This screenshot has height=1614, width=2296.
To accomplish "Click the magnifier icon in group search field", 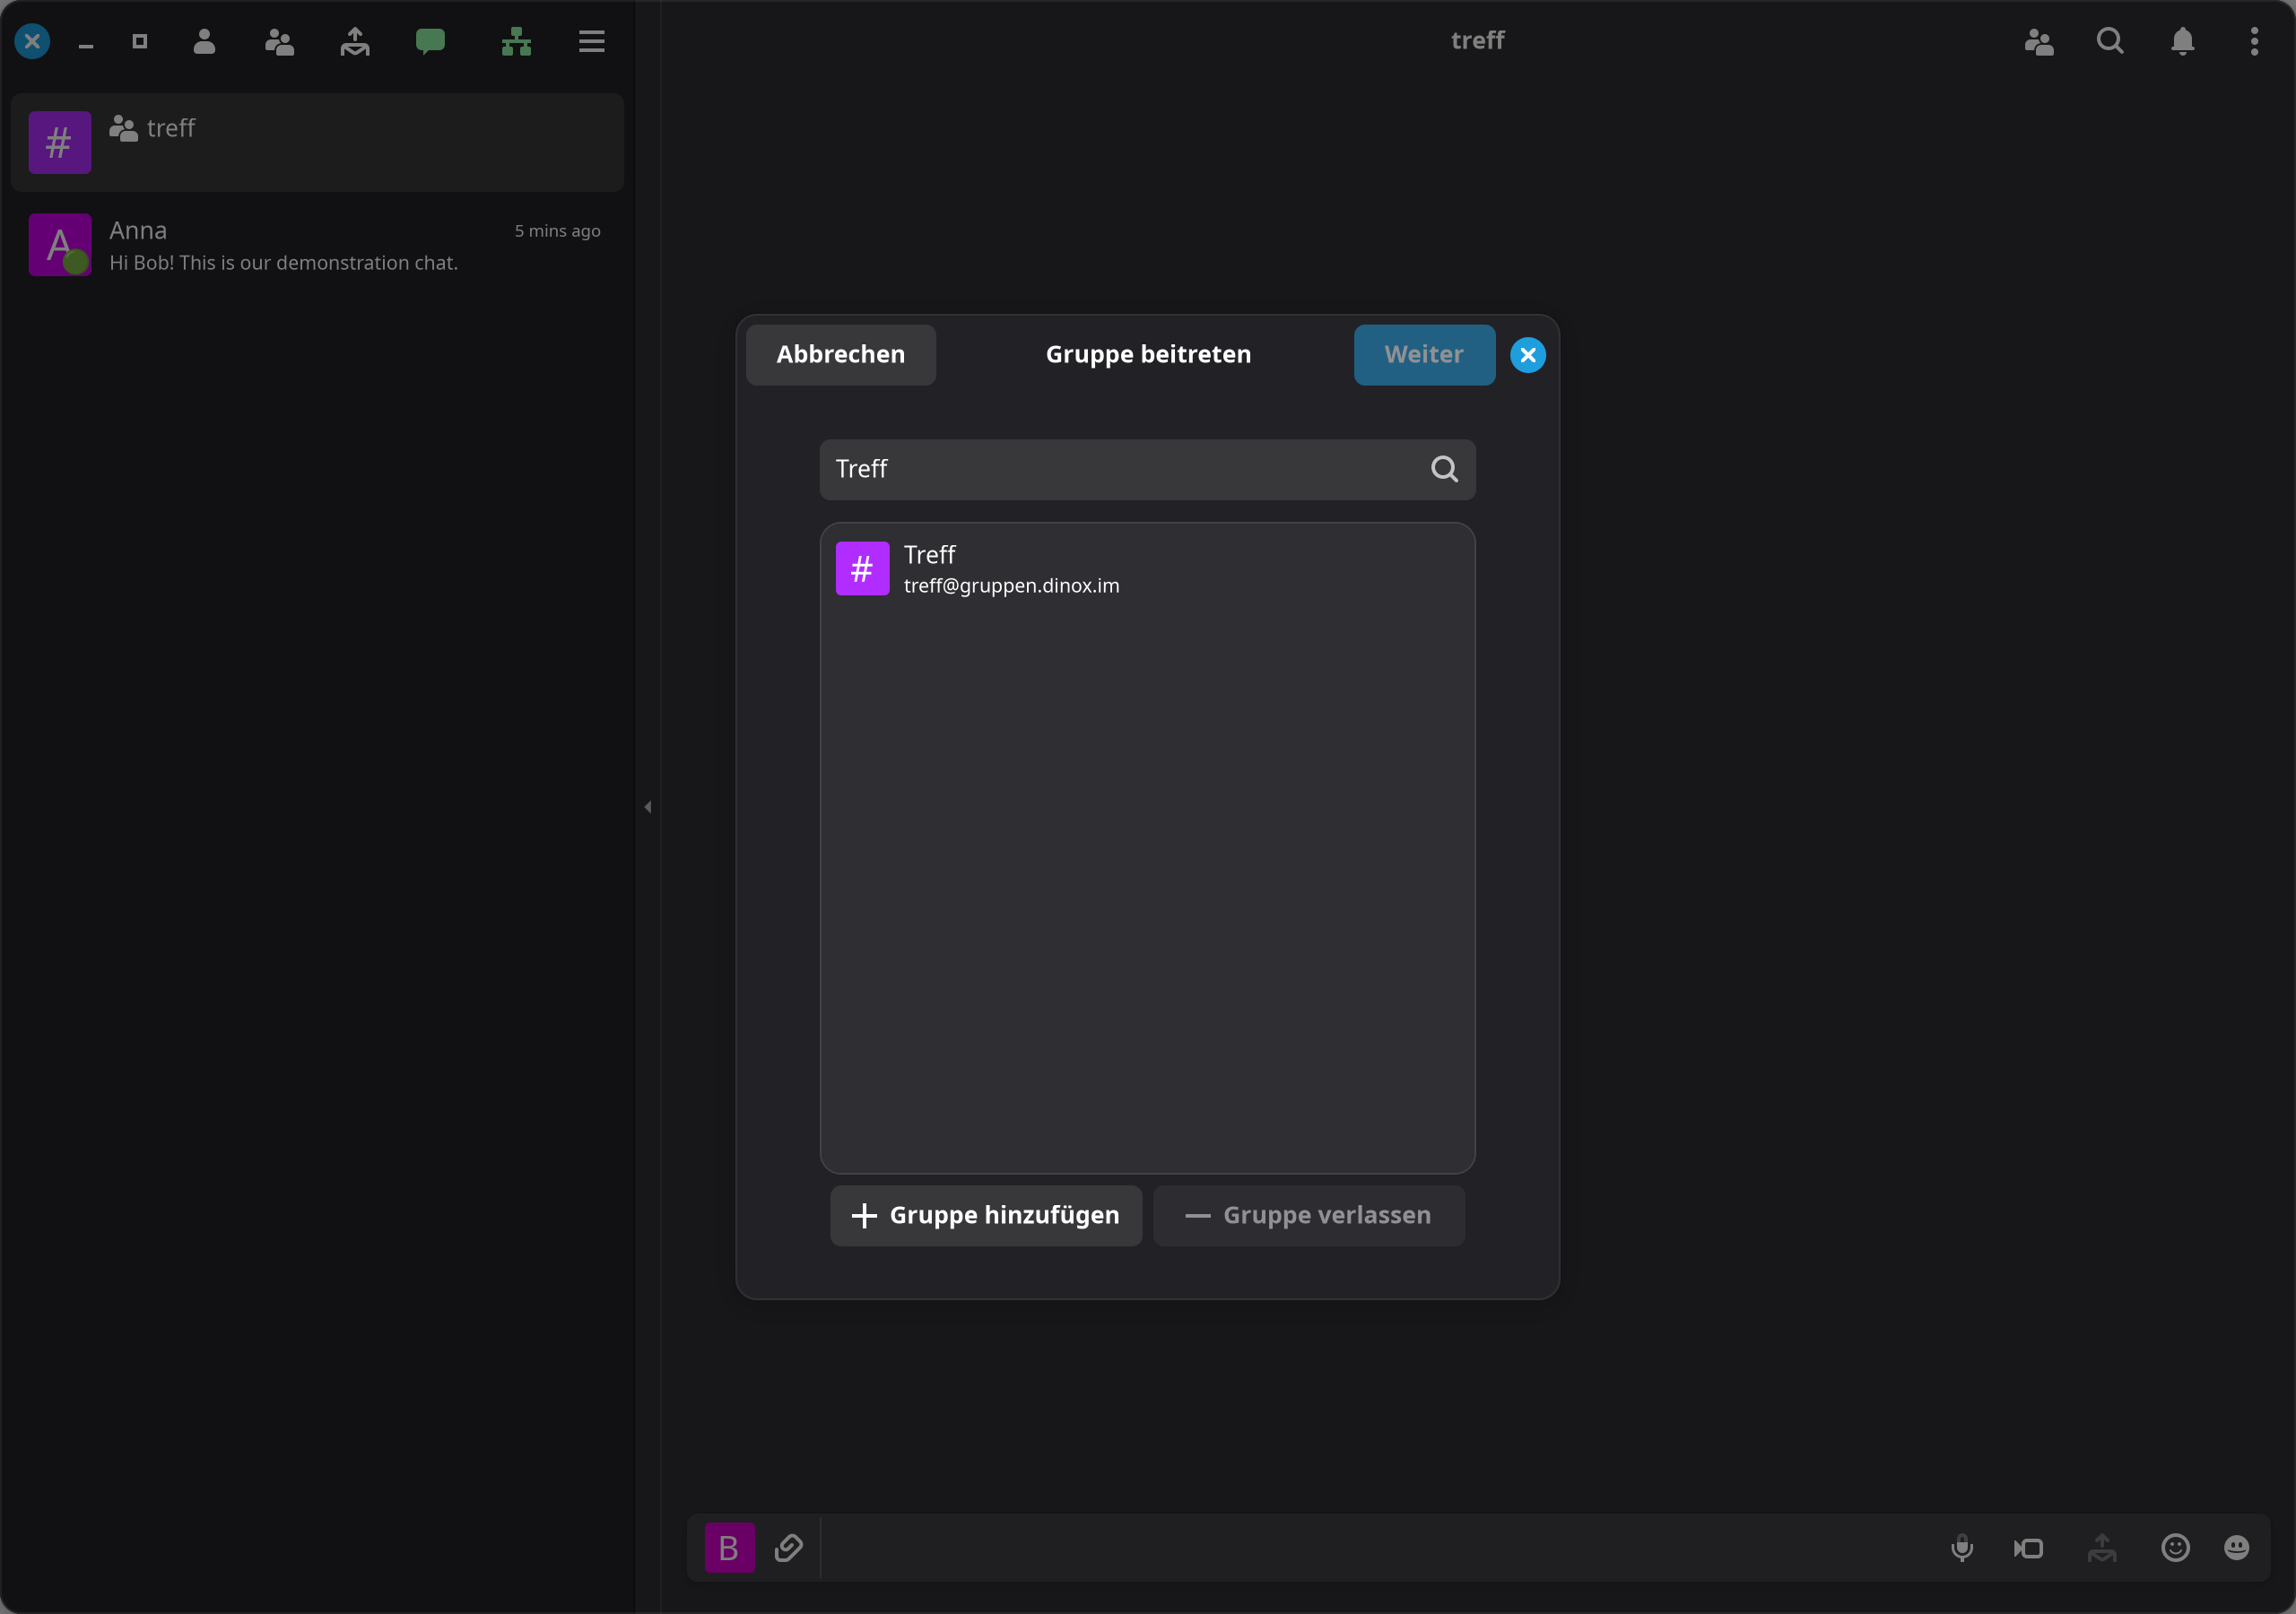I will pyautogui.click(x=1444, y=469).
